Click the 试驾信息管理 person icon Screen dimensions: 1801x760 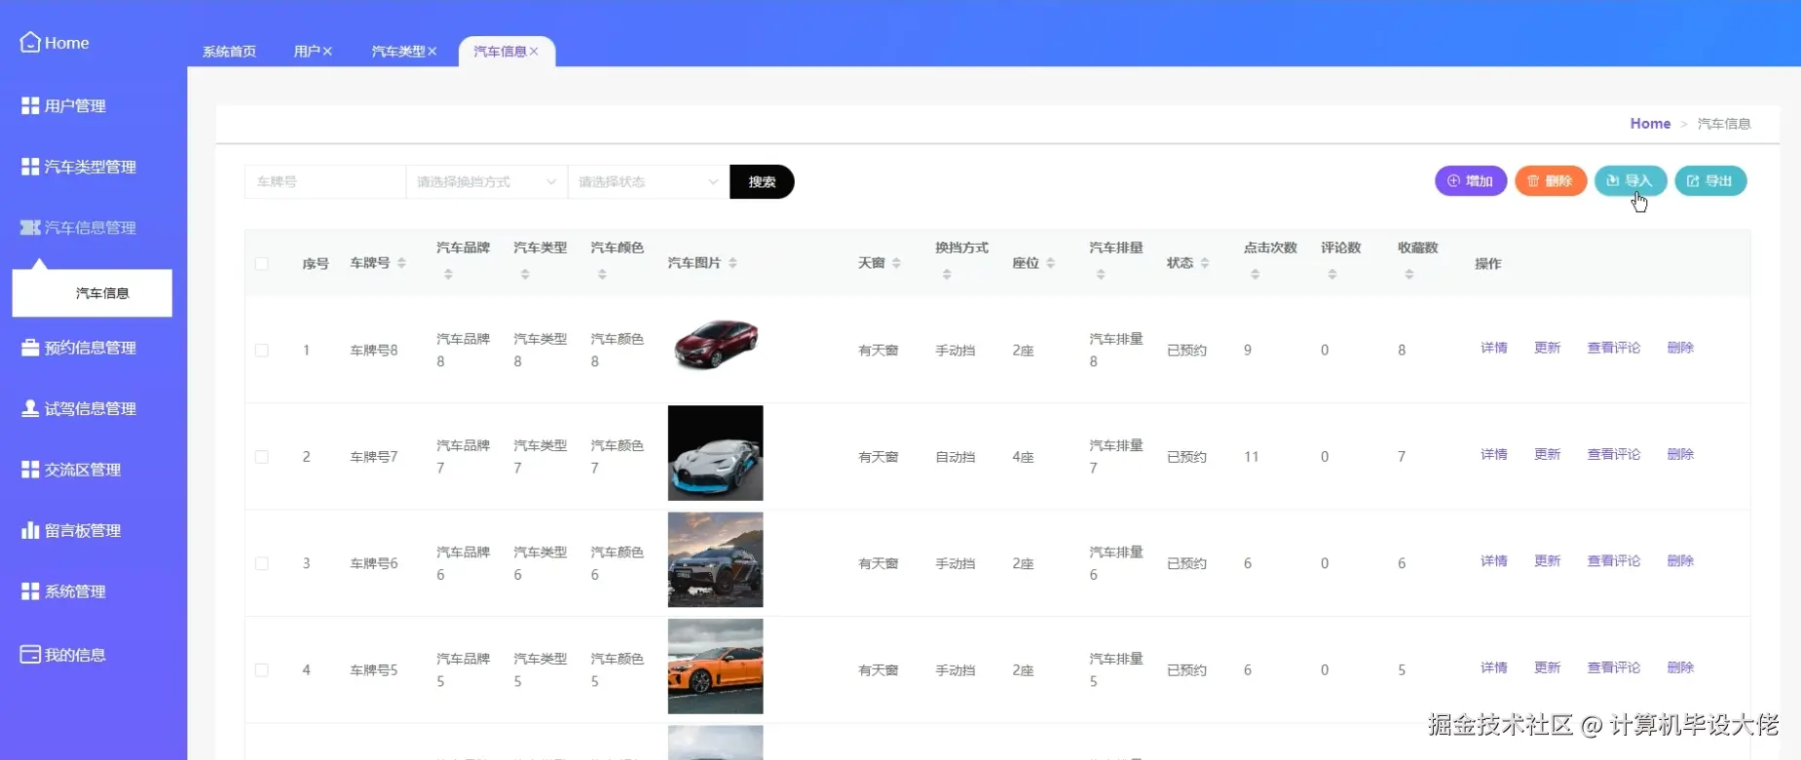point(30,408)
